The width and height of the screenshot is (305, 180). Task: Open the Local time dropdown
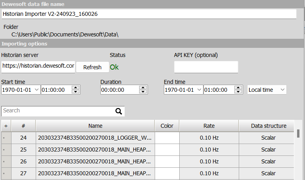[267, 90]
